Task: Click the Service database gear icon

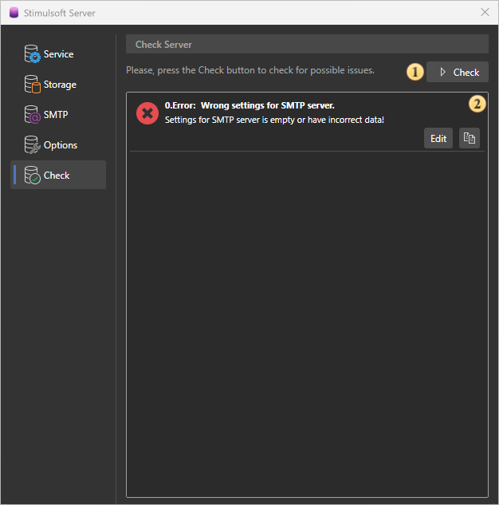Action: coord(32,54)
